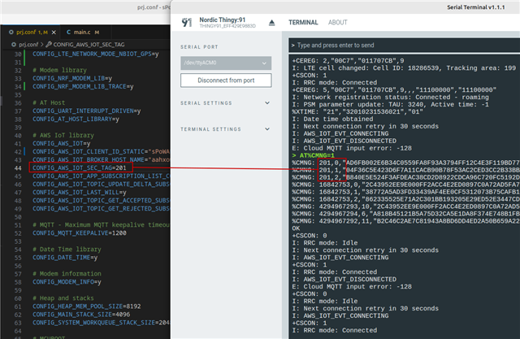Select the Nordic Thingy:91 device name

point(222,20)
